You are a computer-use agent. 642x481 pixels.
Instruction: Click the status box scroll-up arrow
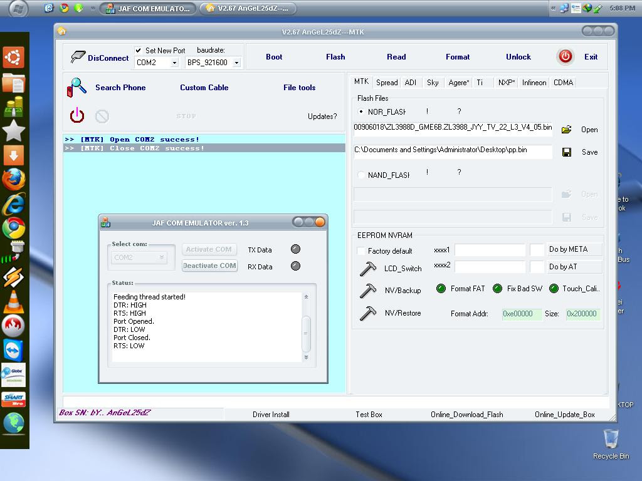[x=306, y=297]
